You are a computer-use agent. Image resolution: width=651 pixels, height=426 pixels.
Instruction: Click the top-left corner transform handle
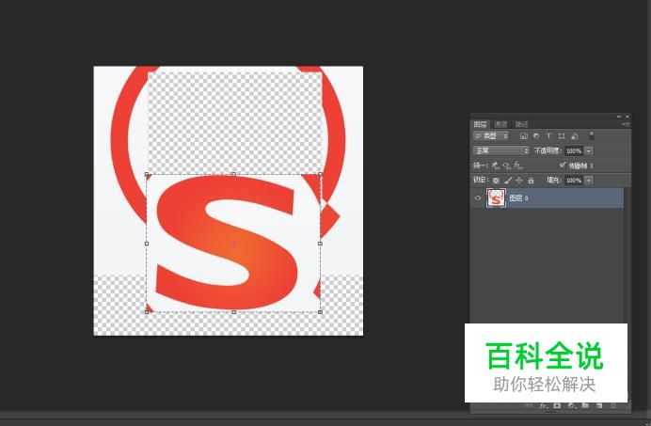click(147, 174)
